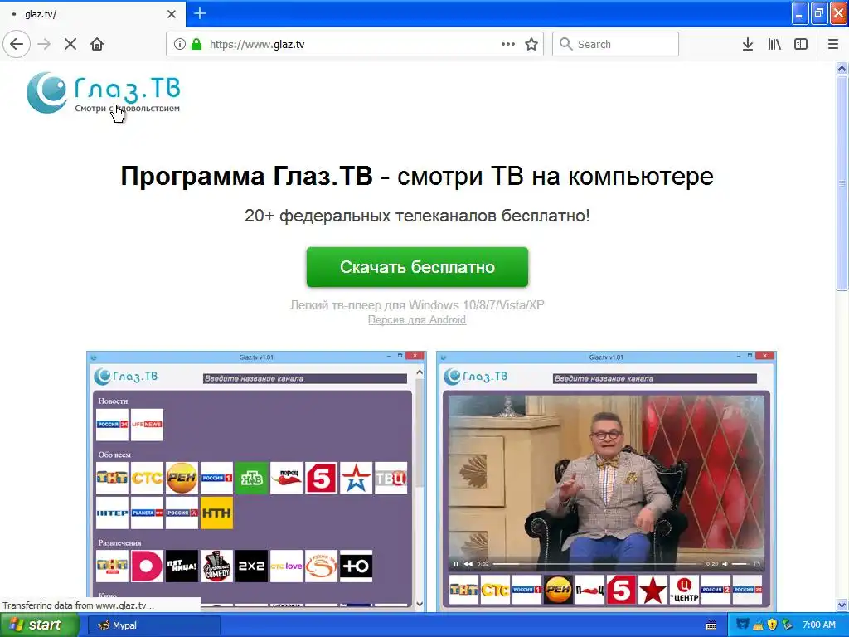Click the video progress bar in player

[598, 564]
